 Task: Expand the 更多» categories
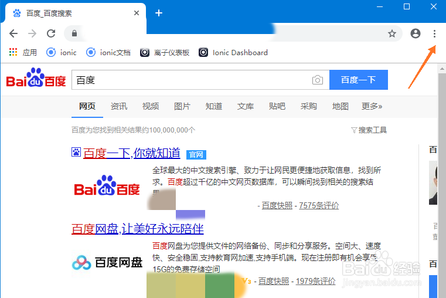(372, 106)
